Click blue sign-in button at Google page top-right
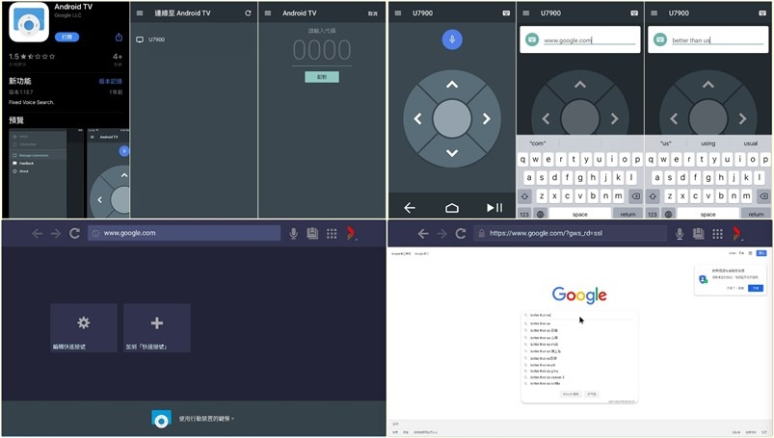This screenshot has width=774, height=438. click(x=761, y=253)
